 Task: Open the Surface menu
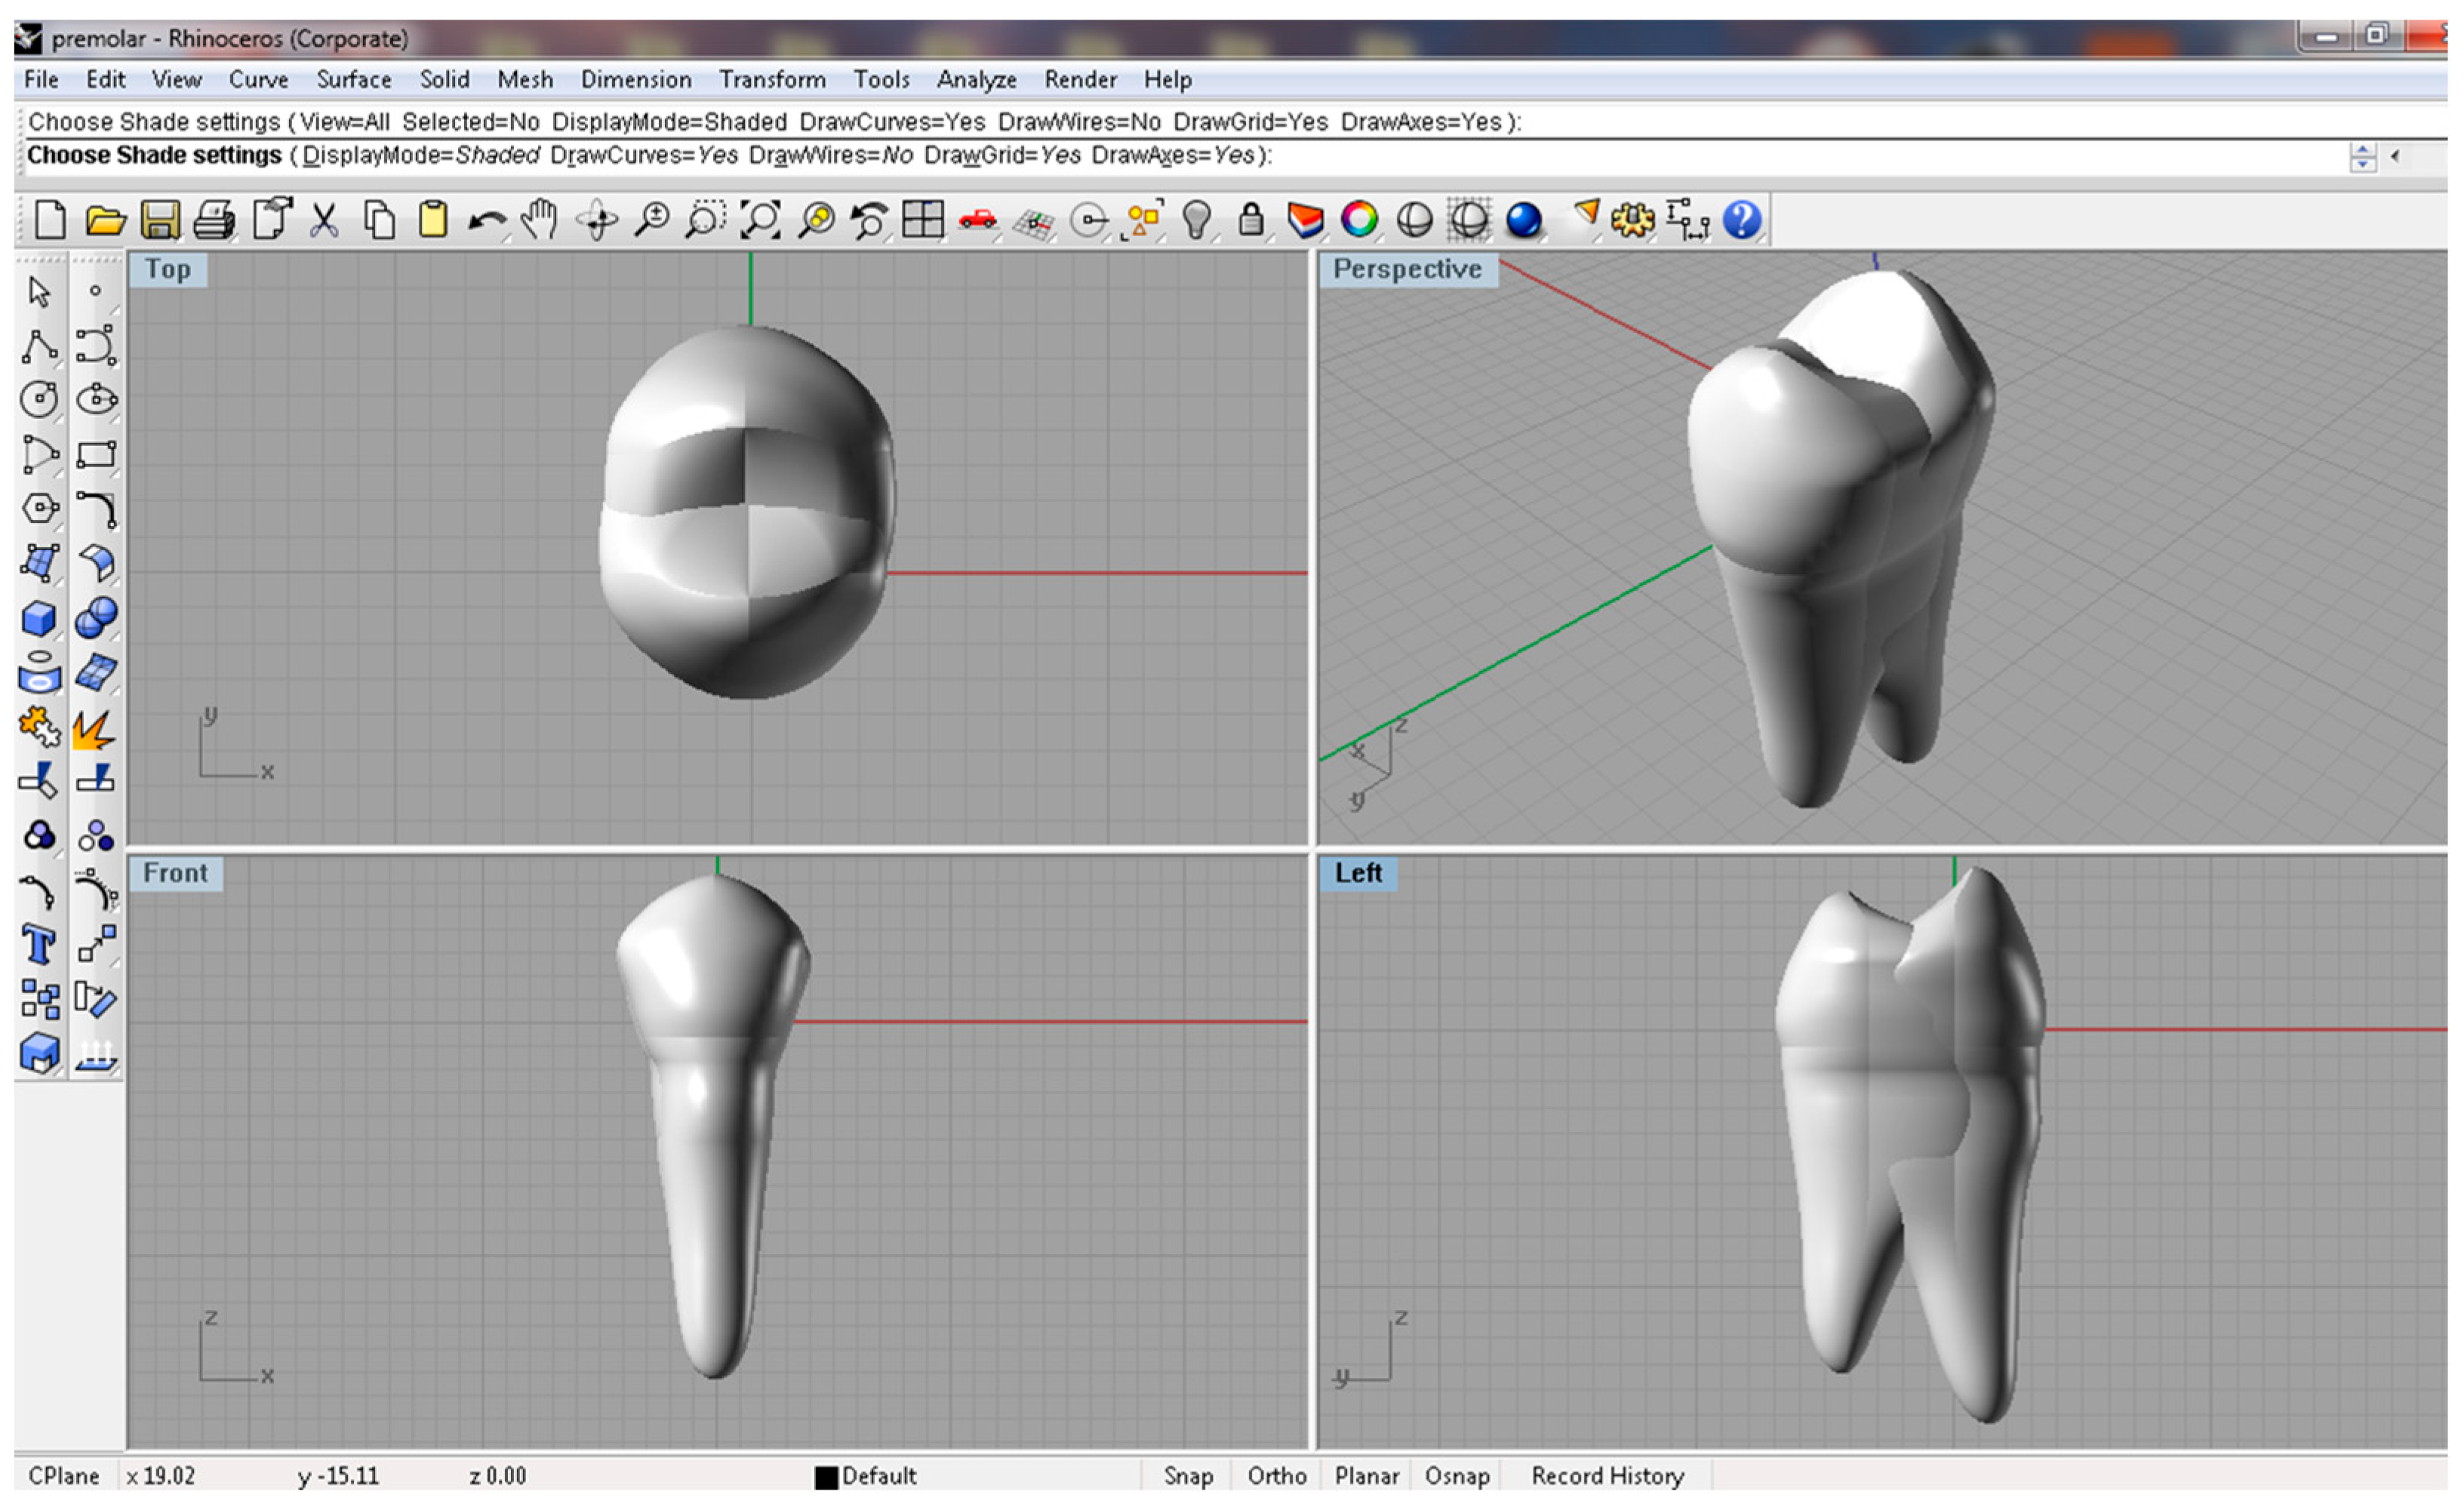[353, 79]
